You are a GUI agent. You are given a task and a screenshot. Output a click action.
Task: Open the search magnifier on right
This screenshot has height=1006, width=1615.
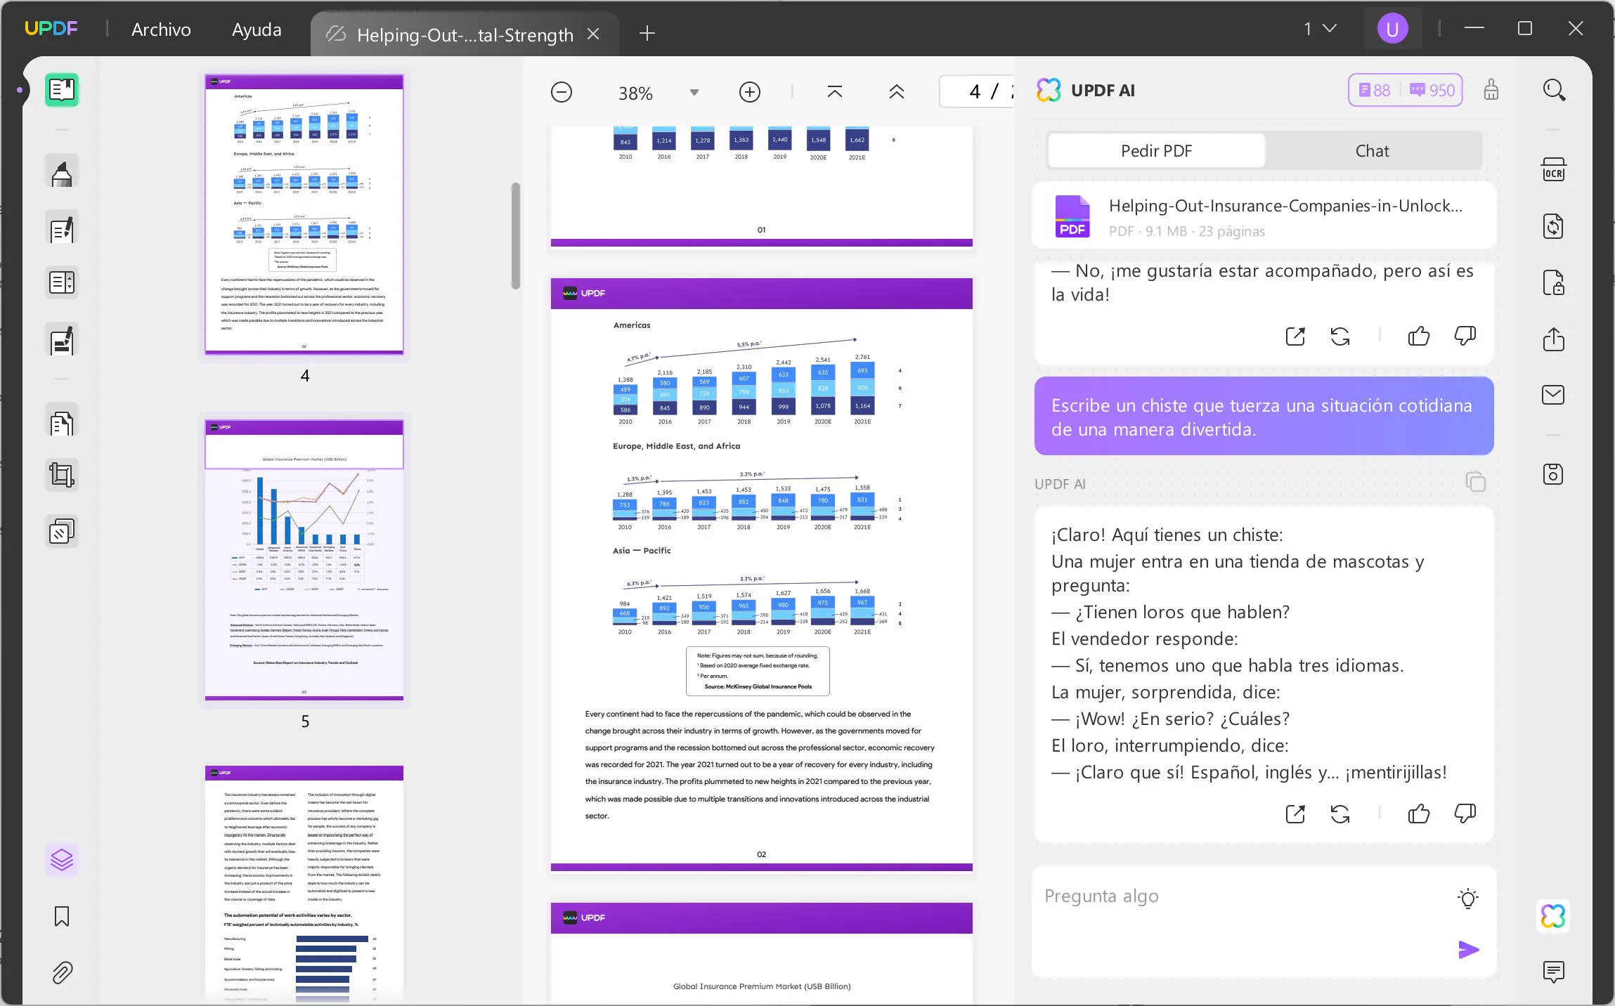(1554, 90)
